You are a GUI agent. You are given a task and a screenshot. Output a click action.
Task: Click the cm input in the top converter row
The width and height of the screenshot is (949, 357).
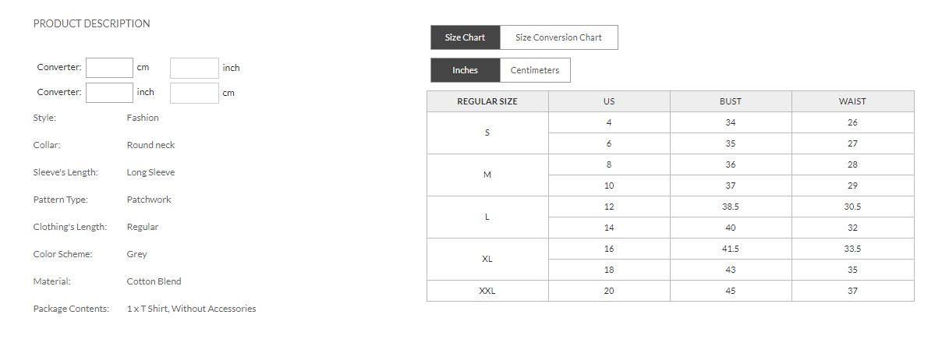[x=109, y=68]
